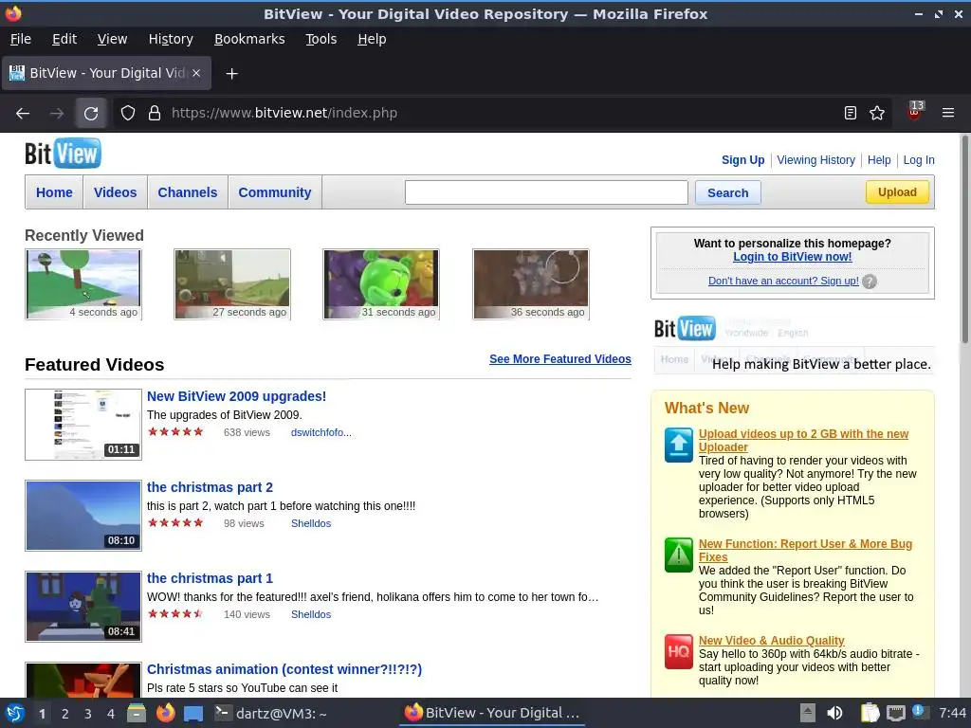Click the Help link in page header

879,159
